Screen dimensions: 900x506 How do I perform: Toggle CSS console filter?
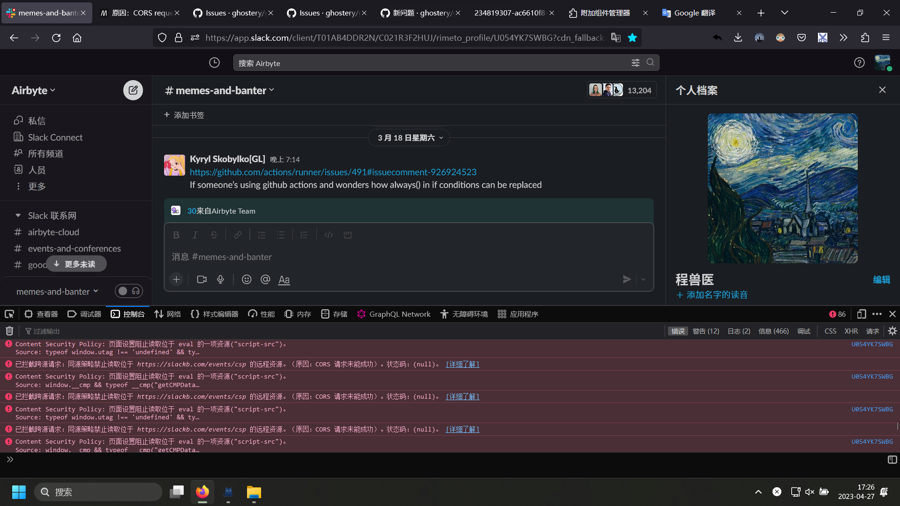click(x=830, y=331)
